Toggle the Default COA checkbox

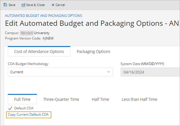tap(10, 108)
